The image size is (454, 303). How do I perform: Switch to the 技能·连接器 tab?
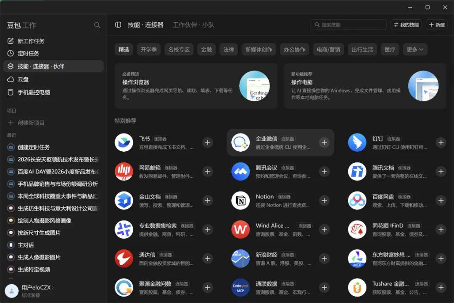(145, 25)
